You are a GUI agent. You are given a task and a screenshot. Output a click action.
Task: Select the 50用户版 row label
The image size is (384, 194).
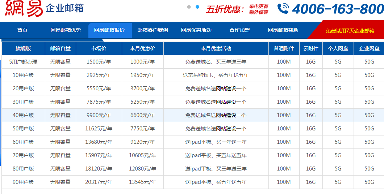pos(23,129)
